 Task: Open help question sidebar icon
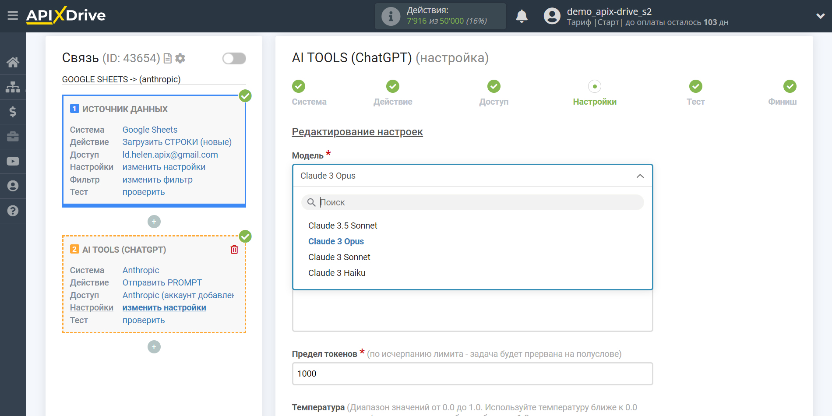[13, 211]
